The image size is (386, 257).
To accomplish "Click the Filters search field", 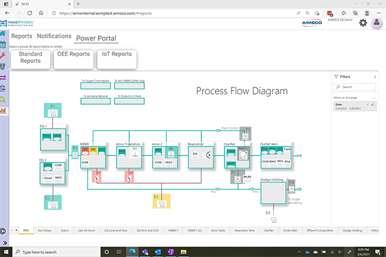I will pos(354,87).
